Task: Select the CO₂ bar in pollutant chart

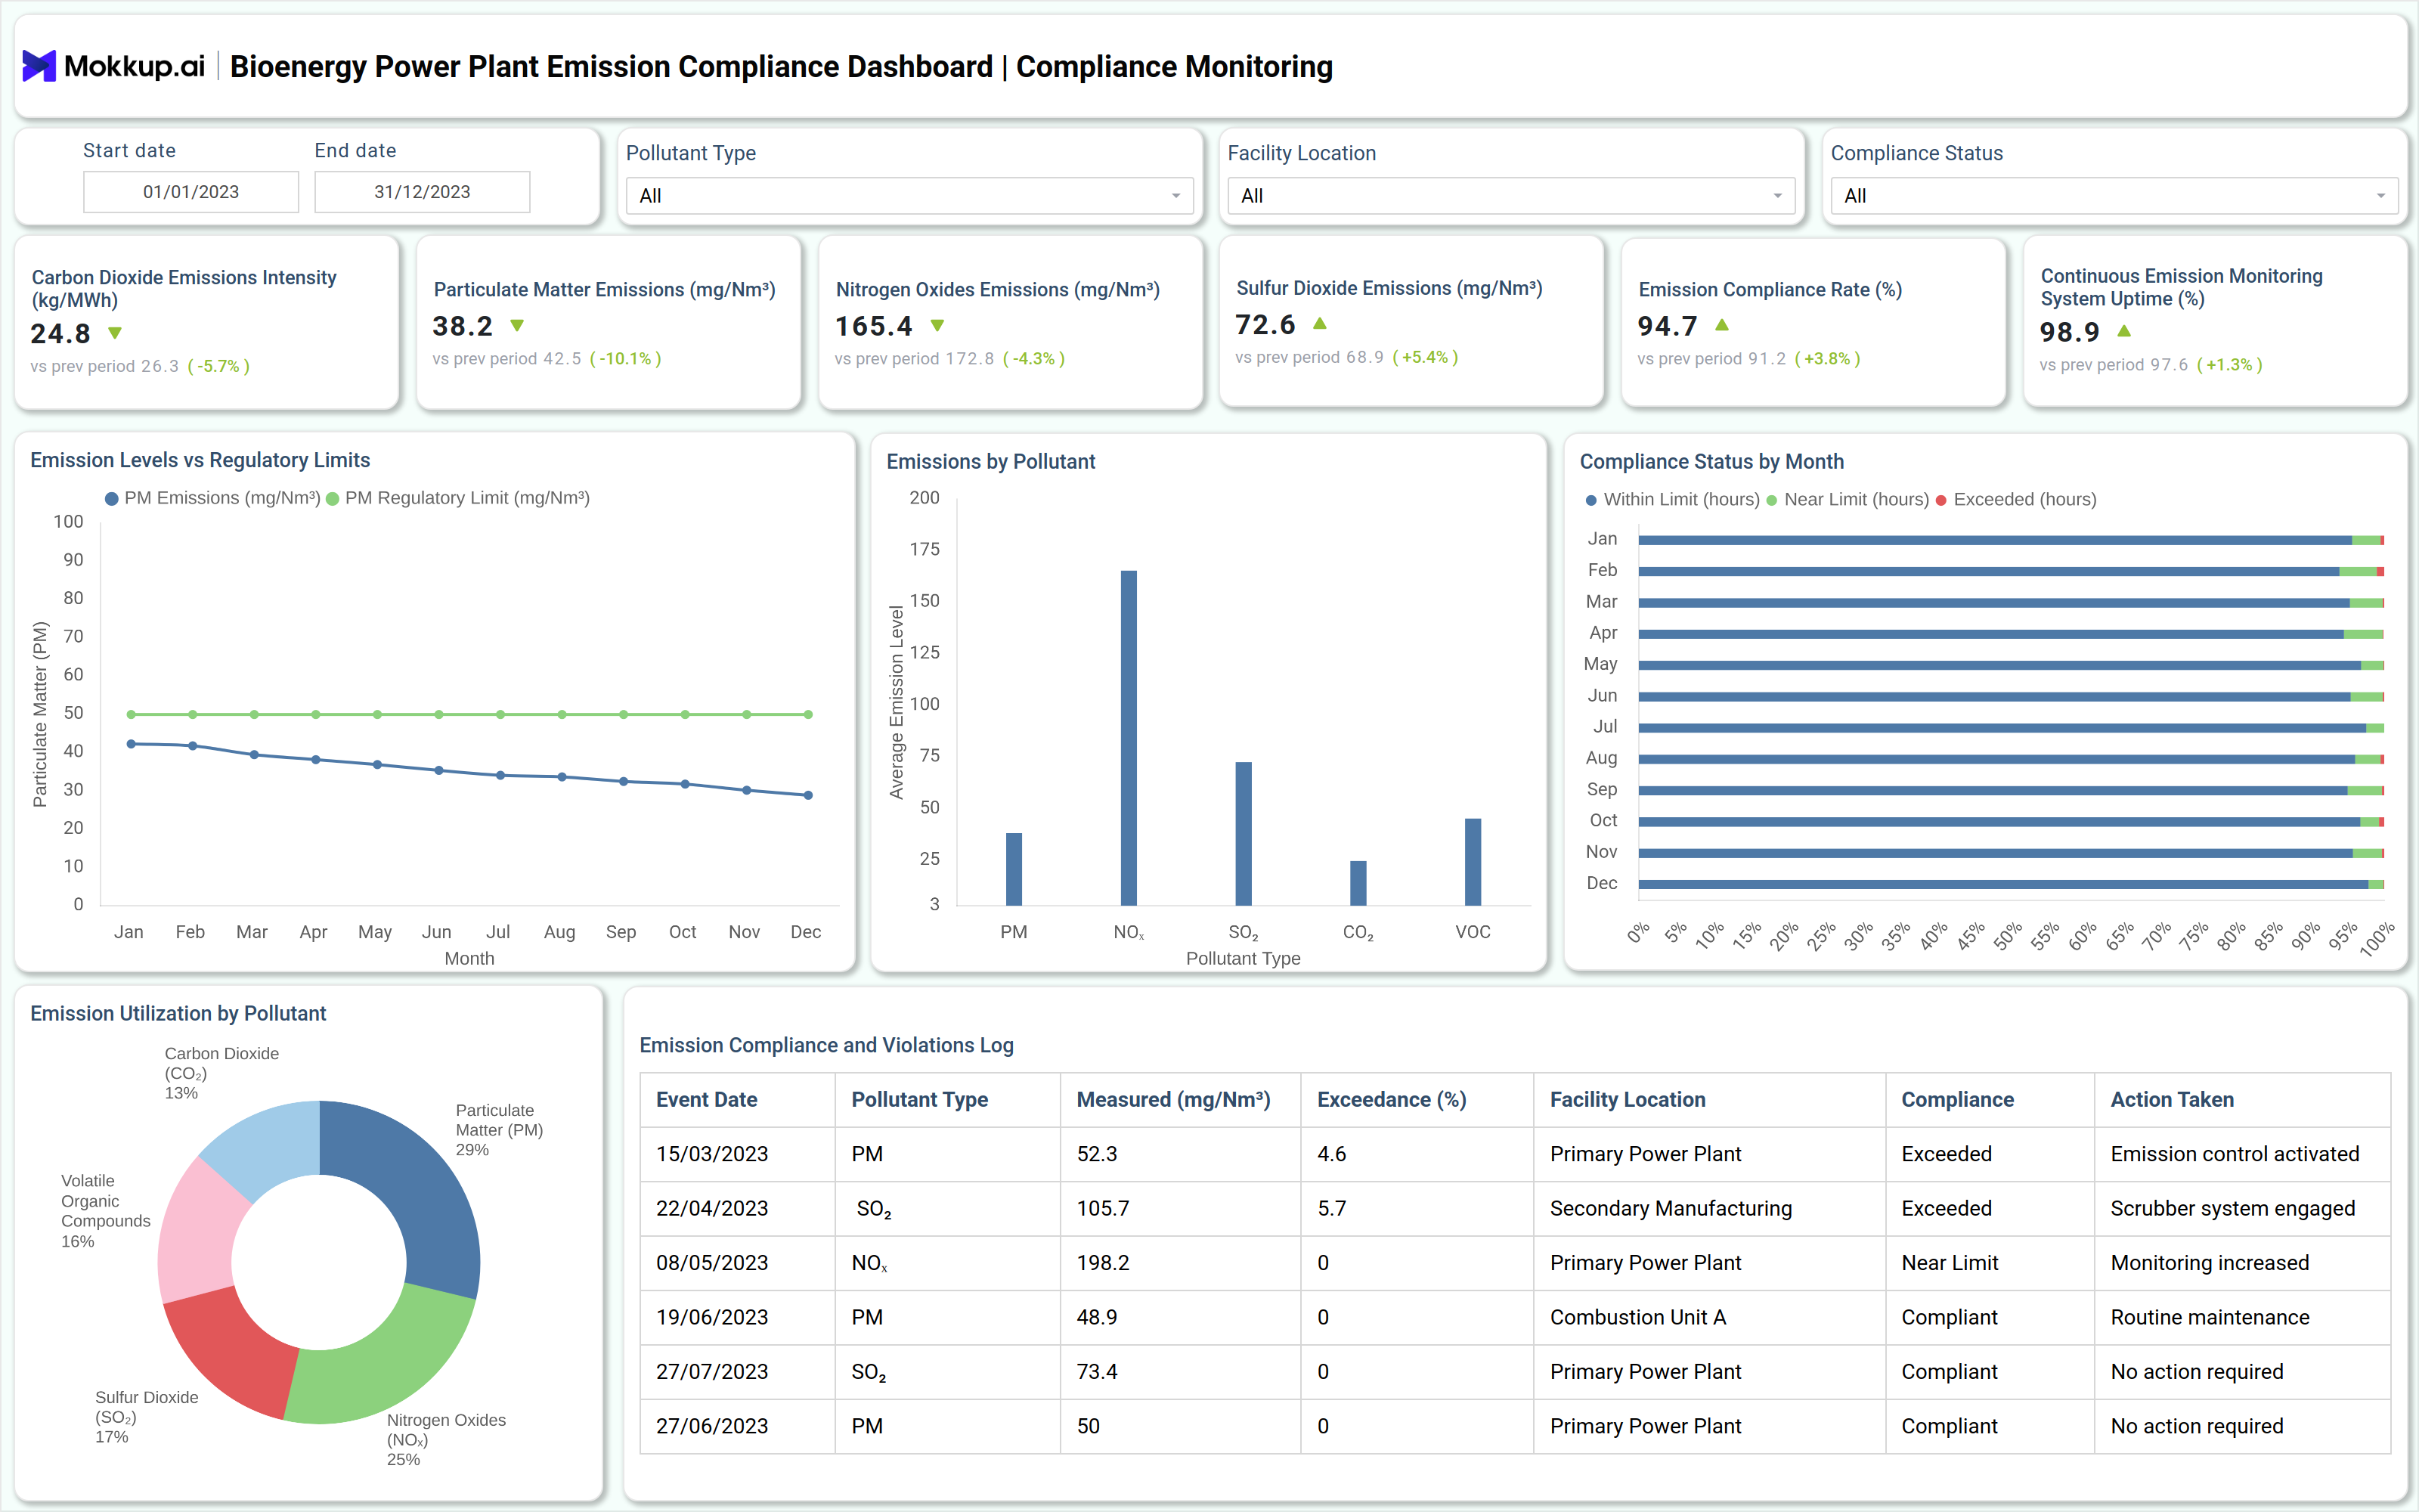Action: click(1358, 883)
